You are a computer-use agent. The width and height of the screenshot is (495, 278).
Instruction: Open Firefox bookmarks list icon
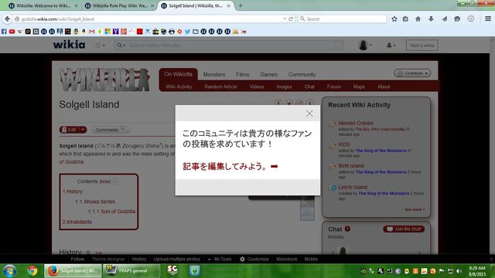pyautogui.click(x=405, y=19)
